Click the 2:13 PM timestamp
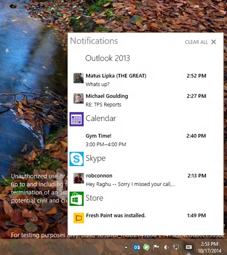227x255 pixels. pyautogui.click(x=197, y=176)
